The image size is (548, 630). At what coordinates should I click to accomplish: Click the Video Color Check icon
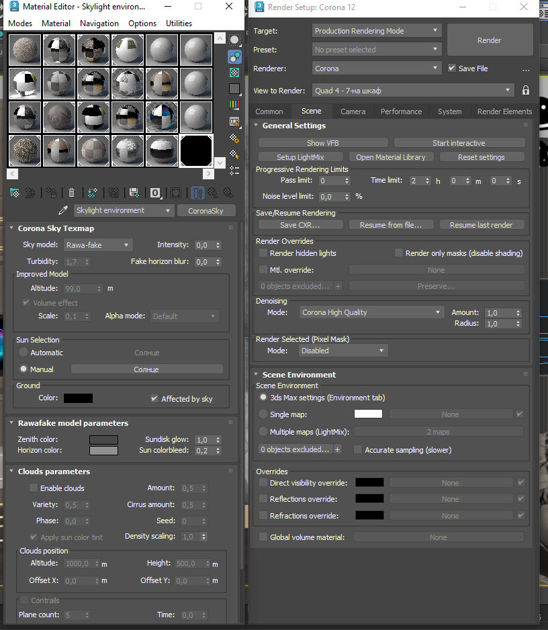click(x=234, y=105)
